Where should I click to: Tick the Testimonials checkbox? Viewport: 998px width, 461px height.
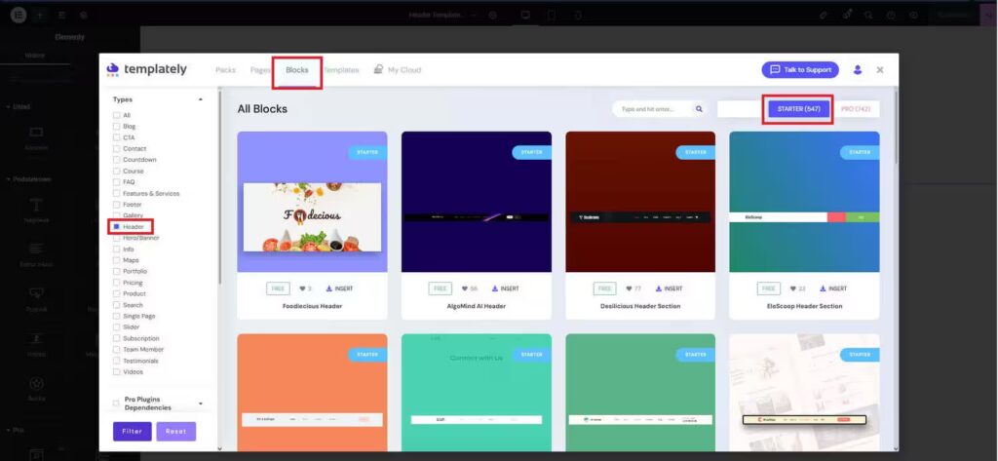117,361
